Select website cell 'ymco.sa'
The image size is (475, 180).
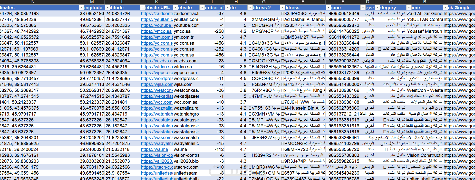[x=186, y=31]
